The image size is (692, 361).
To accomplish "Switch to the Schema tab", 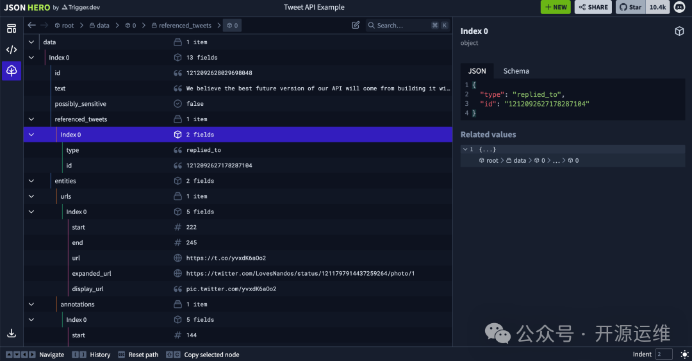I will click(x=516, y=71).
